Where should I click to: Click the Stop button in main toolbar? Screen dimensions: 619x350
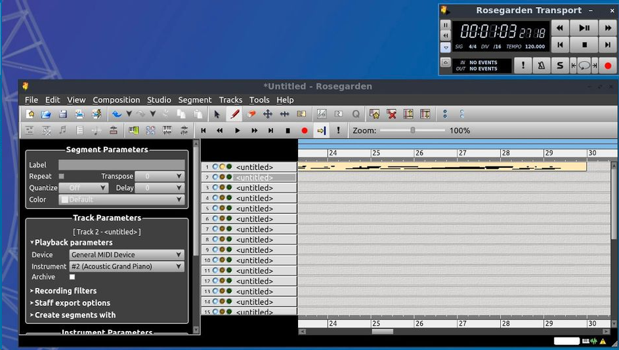pos(288,130)
